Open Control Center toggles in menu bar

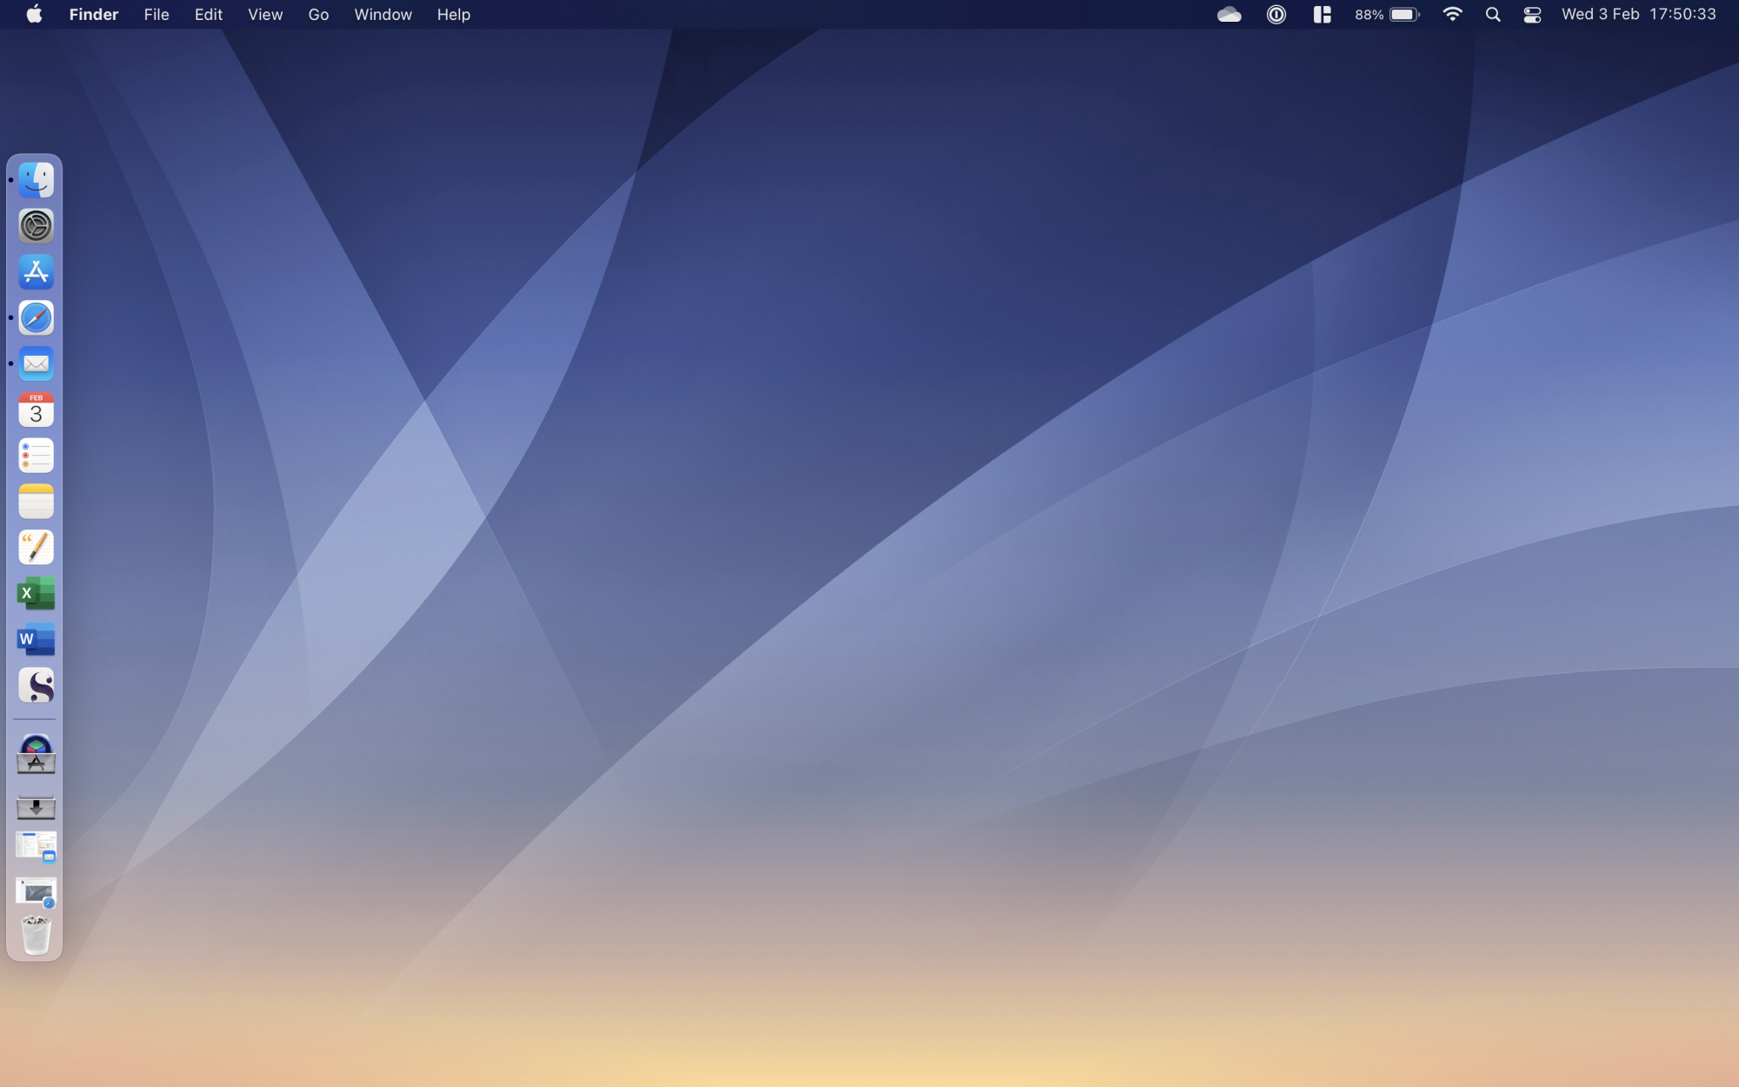1532,14
